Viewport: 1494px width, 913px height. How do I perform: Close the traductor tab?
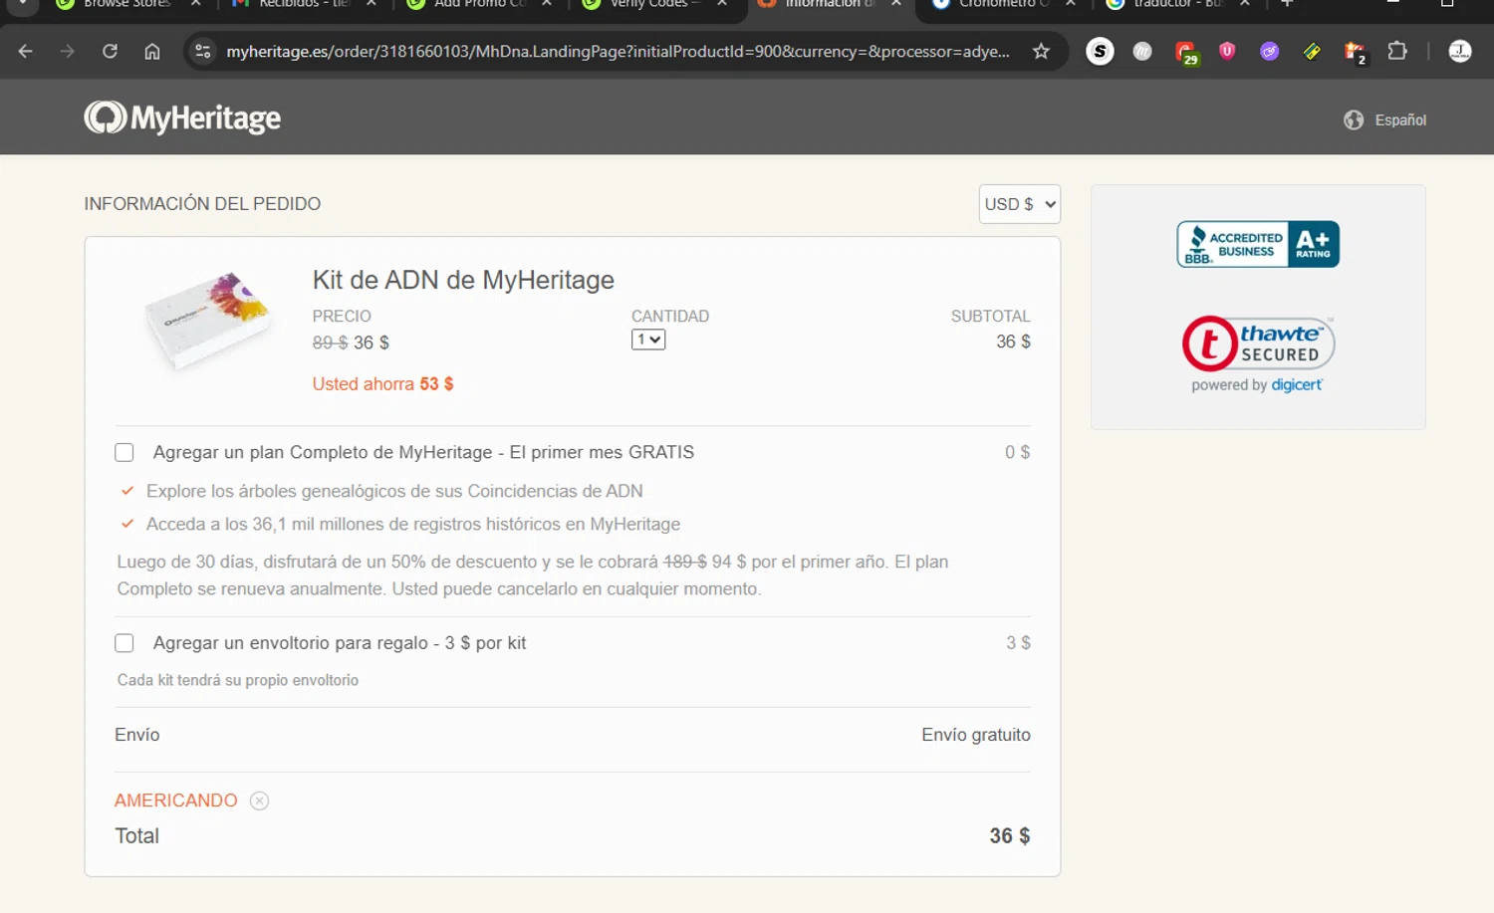1245,4
